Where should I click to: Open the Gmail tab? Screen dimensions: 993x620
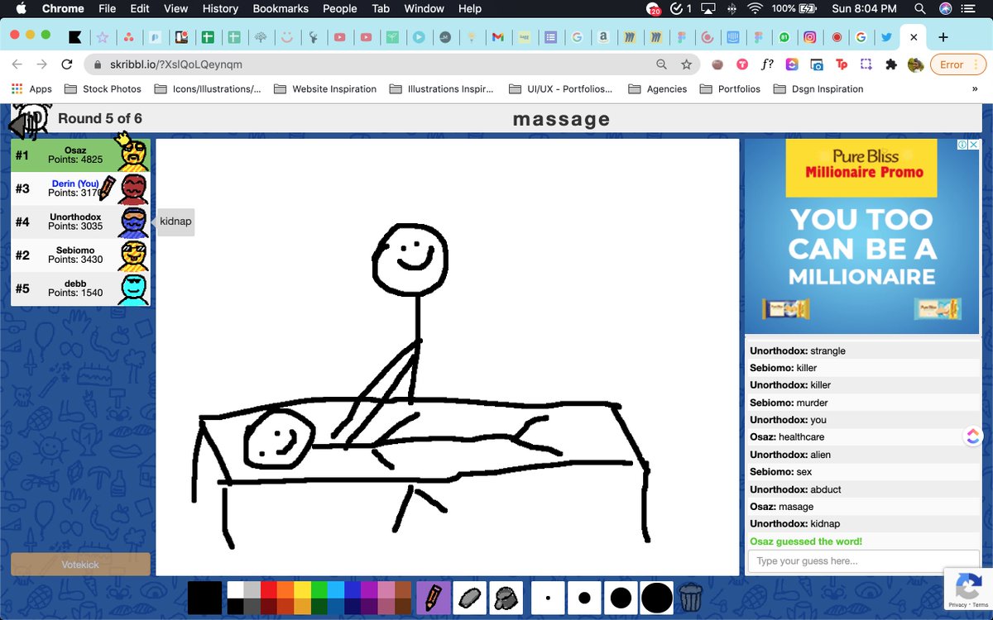(496, 37)
